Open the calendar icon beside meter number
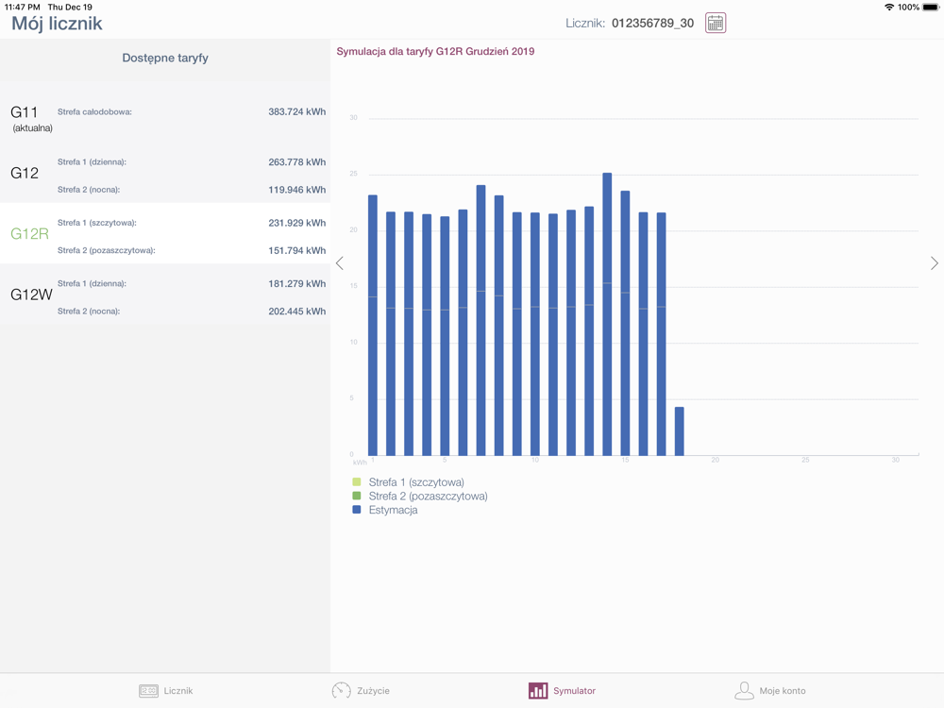This screenshot has height=708, width=944. pos(716,23)
